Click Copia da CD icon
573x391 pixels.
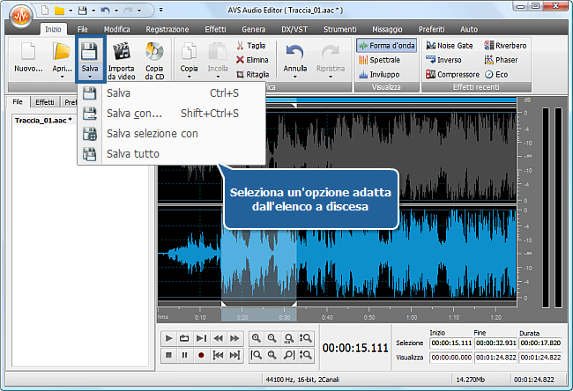pos(154,51)
